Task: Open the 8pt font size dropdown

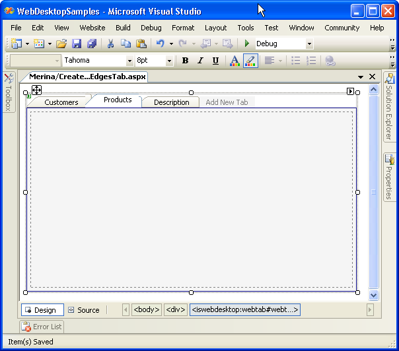Action: (169, 61)
